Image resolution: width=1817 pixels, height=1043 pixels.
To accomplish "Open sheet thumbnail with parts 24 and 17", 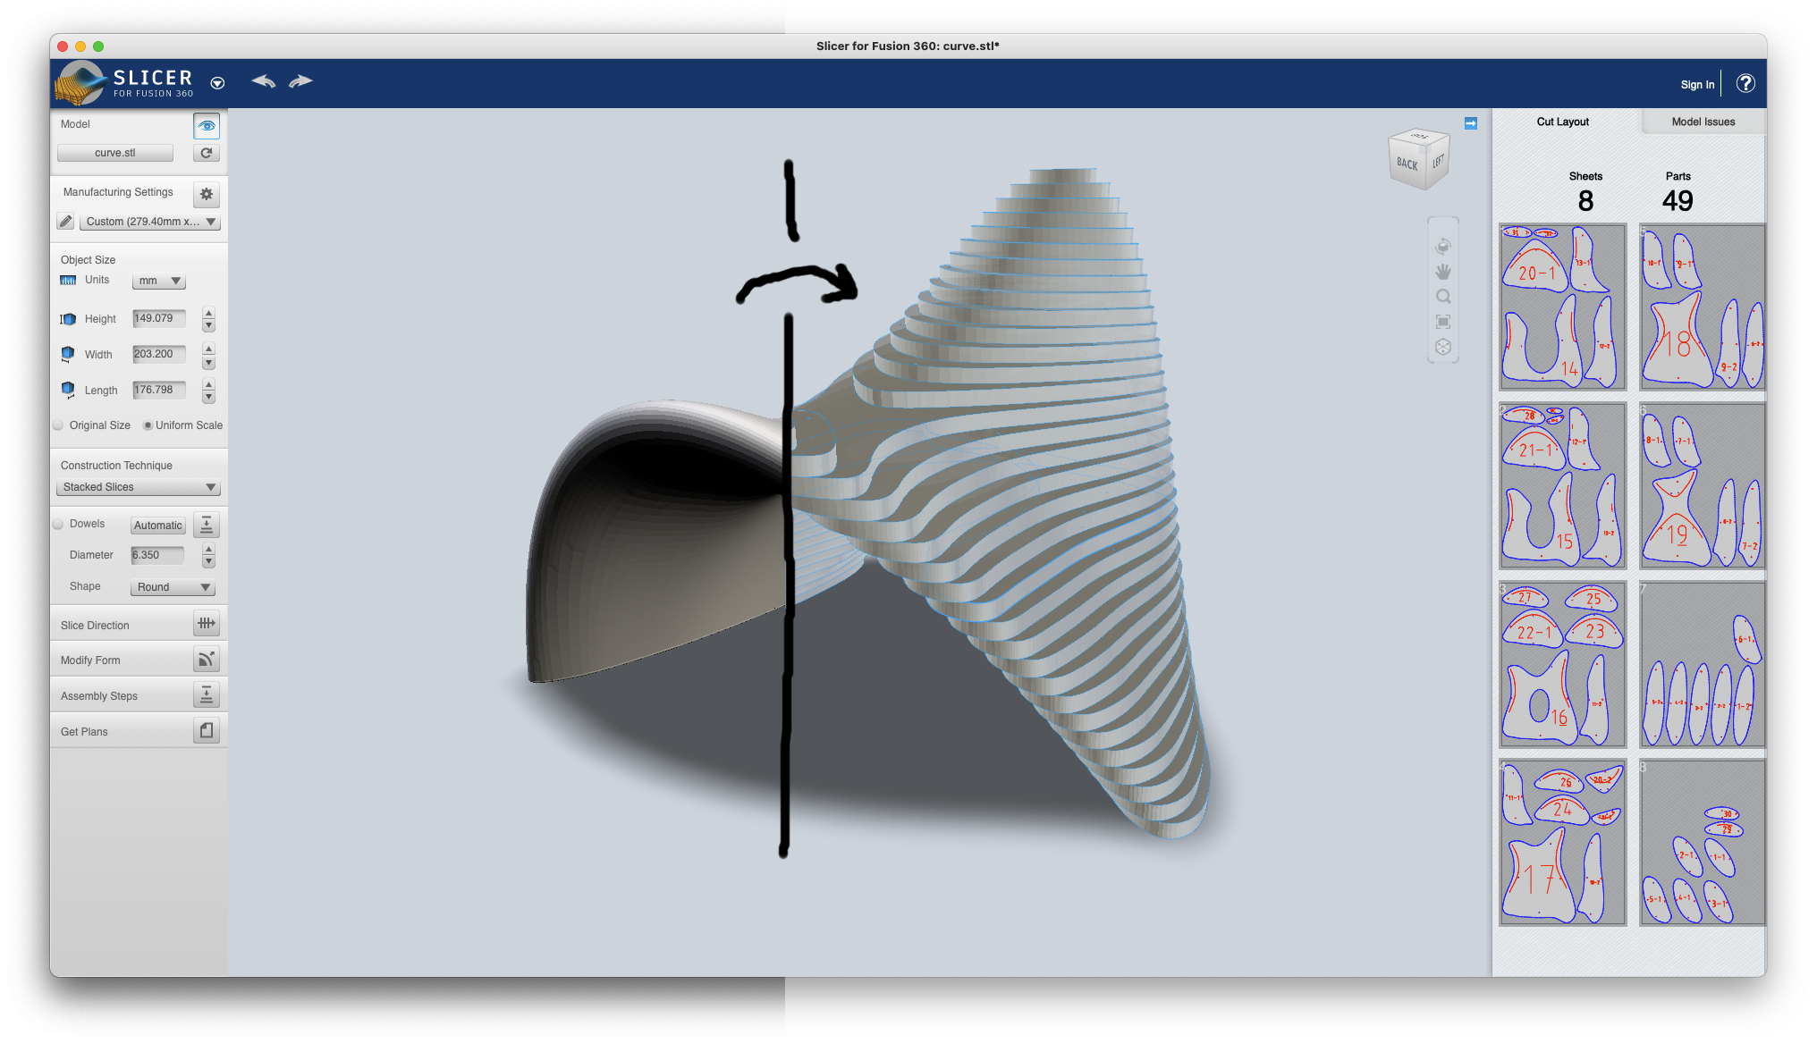I will tap(1562, 843).
